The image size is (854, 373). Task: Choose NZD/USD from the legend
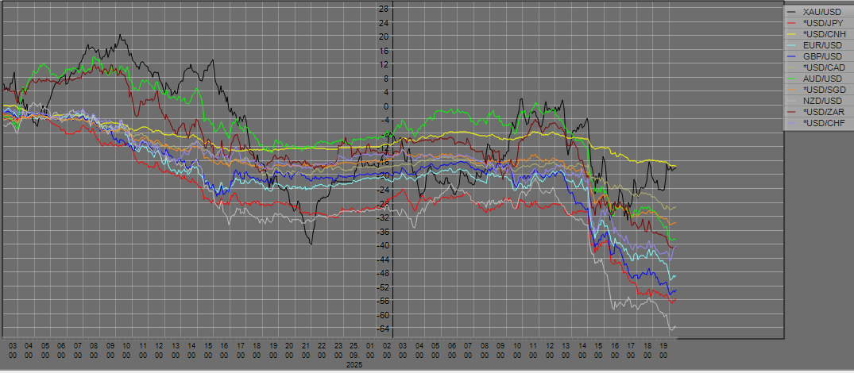tap(822, 101)
